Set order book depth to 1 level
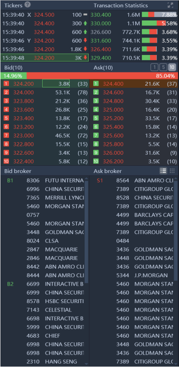 [154, 68]
